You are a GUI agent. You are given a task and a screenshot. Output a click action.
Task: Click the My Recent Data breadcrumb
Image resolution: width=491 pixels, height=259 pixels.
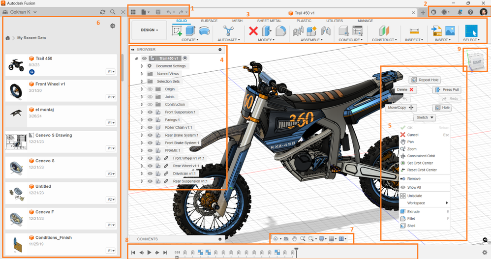click(x=31, y=38)
